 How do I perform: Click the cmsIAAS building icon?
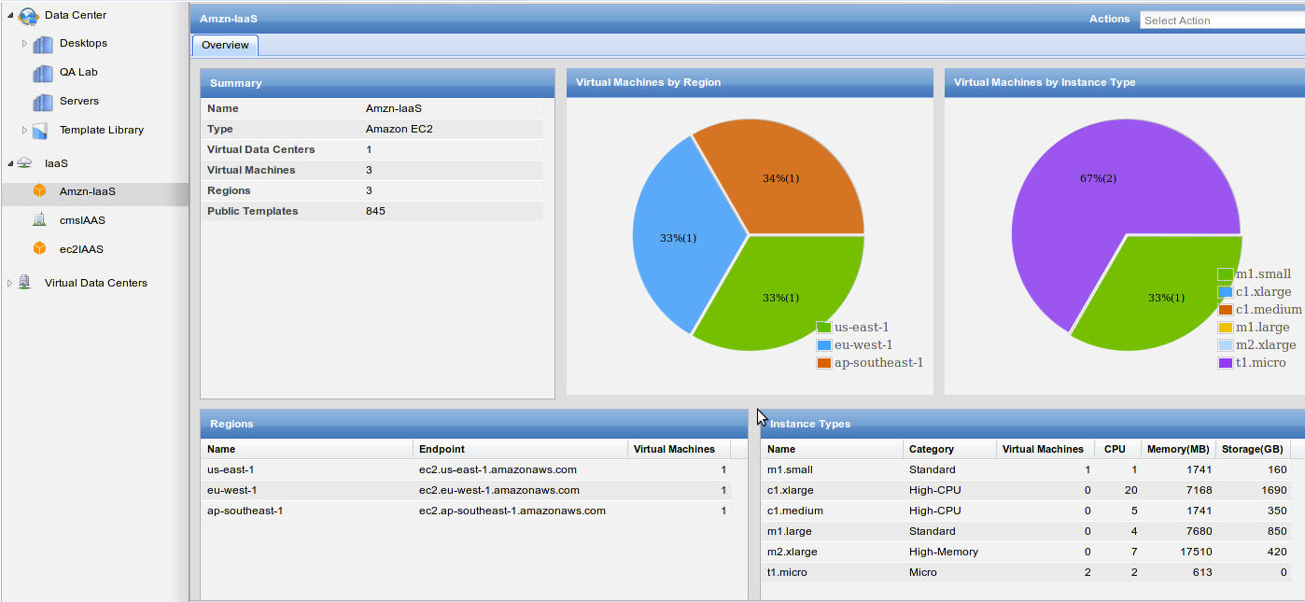coord(39,219)
